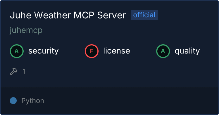Open the juhemcp author link
Screen dimensions: 219x115
26,30
